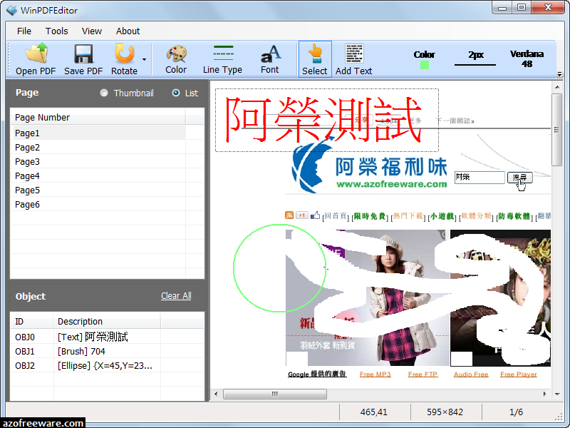Click the horizontal scrollbar thumb
Image resolution: width=570 pixels, height=428 pixels.
tap(275, 394)
